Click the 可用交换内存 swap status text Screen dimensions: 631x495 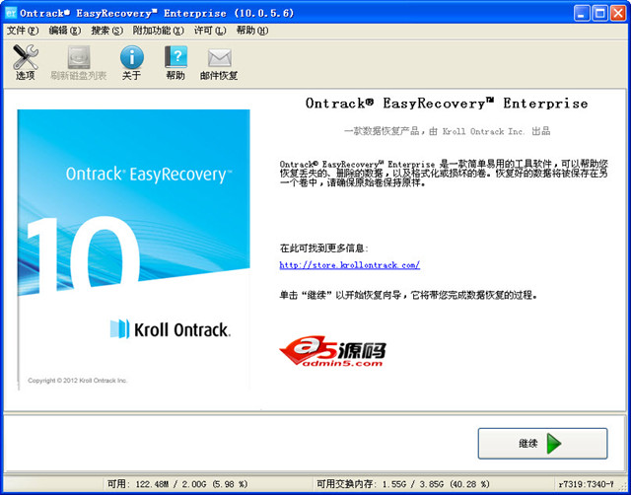click(403, 484)
